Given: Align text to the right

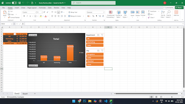Looking at the screenshot, I should pyautogui.click(x=58, y=16).
